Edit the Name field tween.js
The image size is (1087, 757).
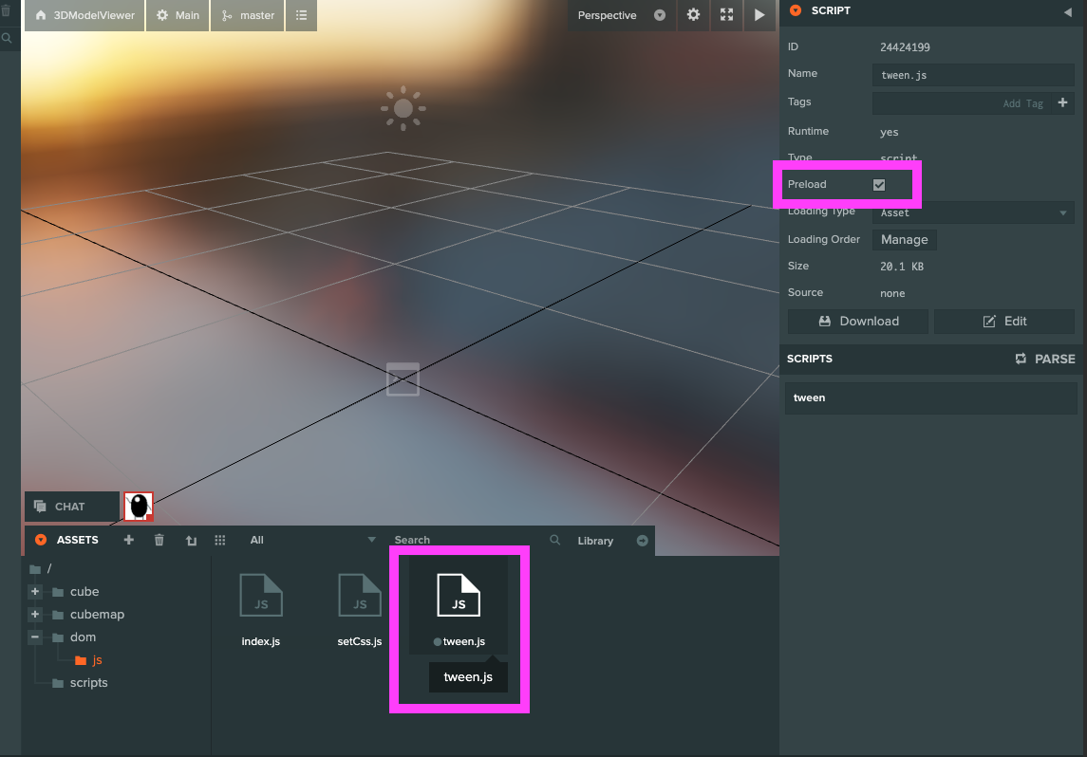tap(973, 75)
